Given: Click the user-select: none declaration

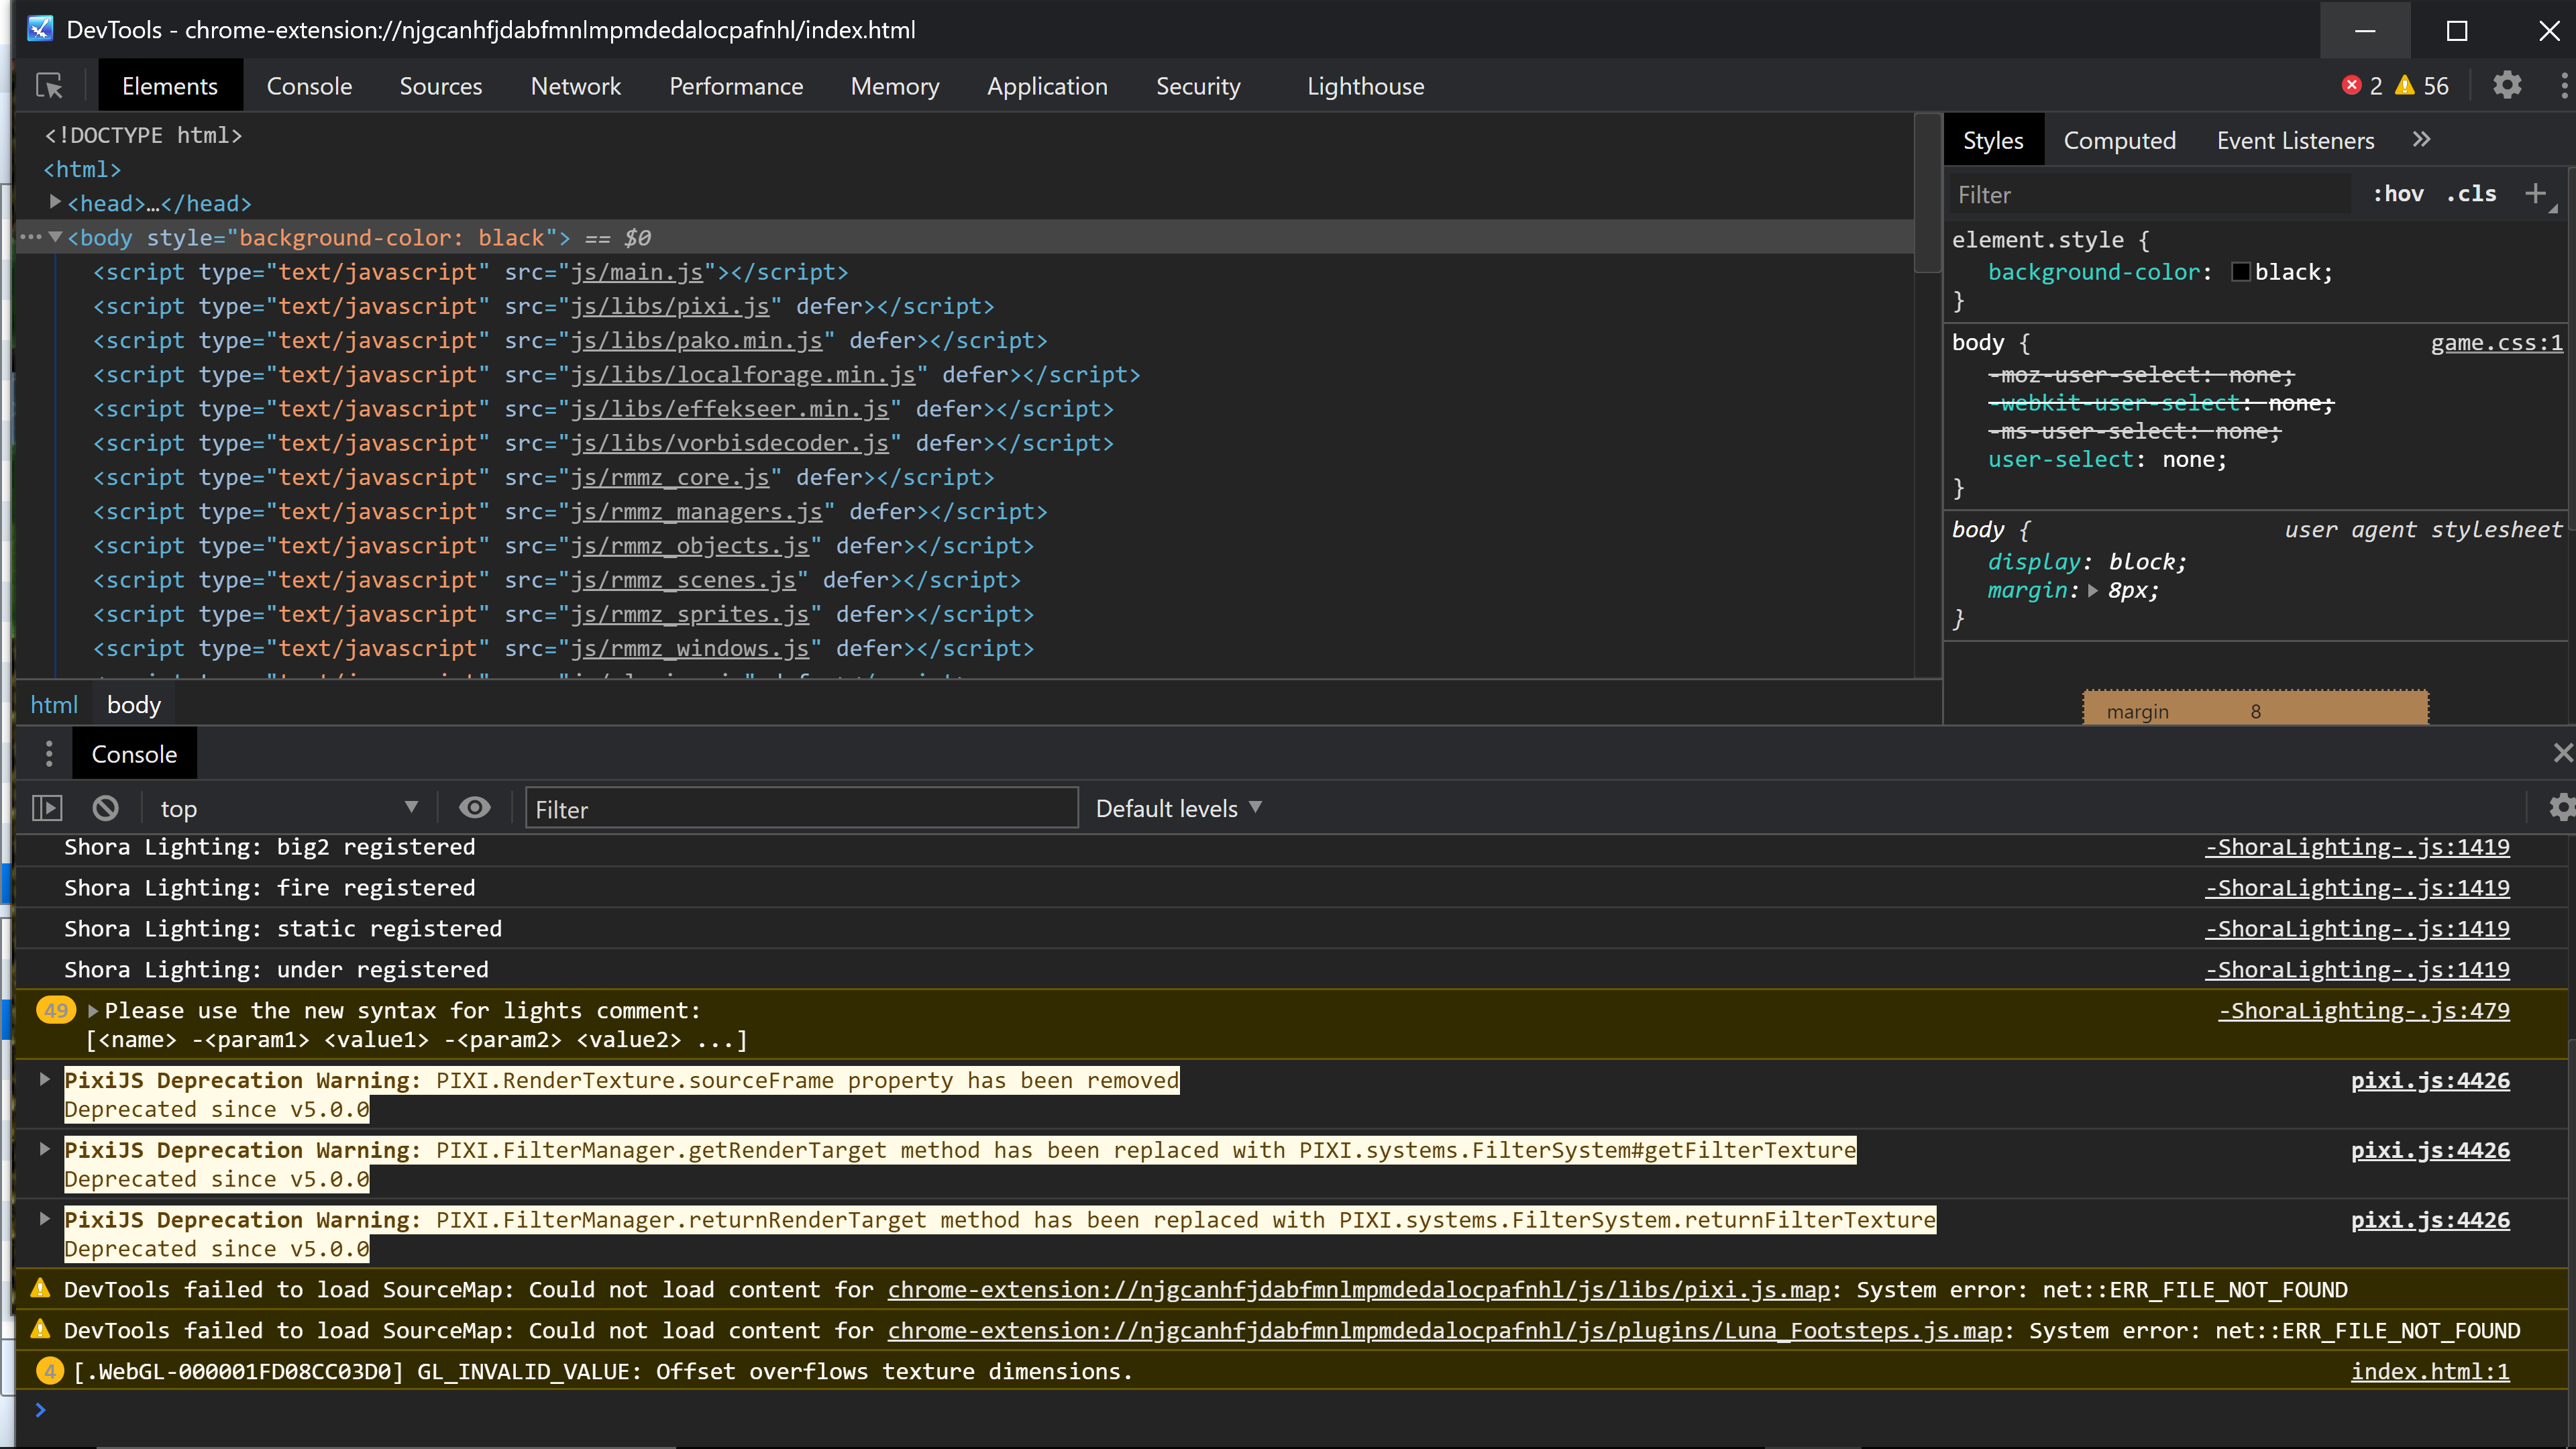Looking at the screenshot, I should [2107, 460].
